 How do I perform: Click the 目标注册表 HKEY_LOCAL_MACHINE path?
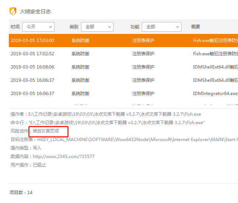click(x=136, y=140)
